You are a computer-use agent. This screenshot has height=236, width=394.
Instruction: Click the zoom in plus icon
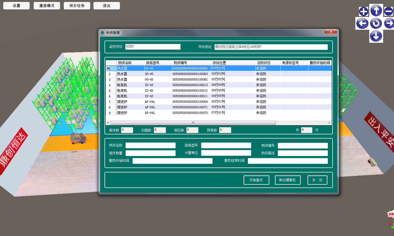363,11
